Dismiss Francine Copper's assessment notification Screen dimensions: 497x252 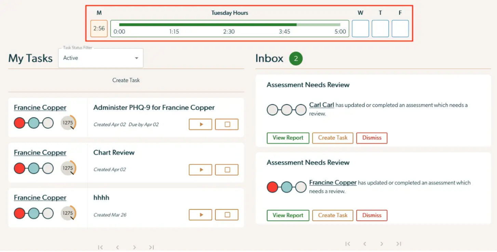[x=372, y=215]
